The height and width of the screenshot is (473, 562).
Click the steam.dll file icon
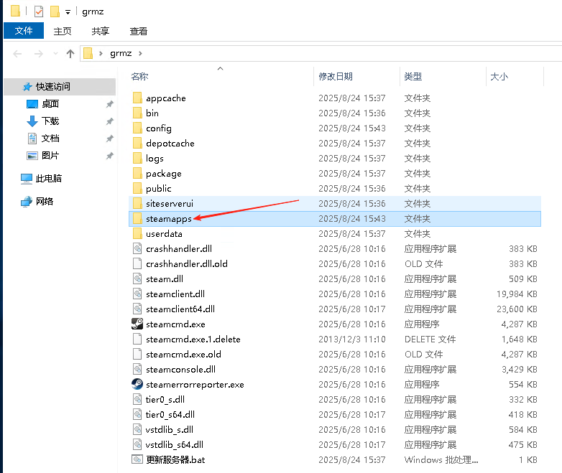pos(137,278)
